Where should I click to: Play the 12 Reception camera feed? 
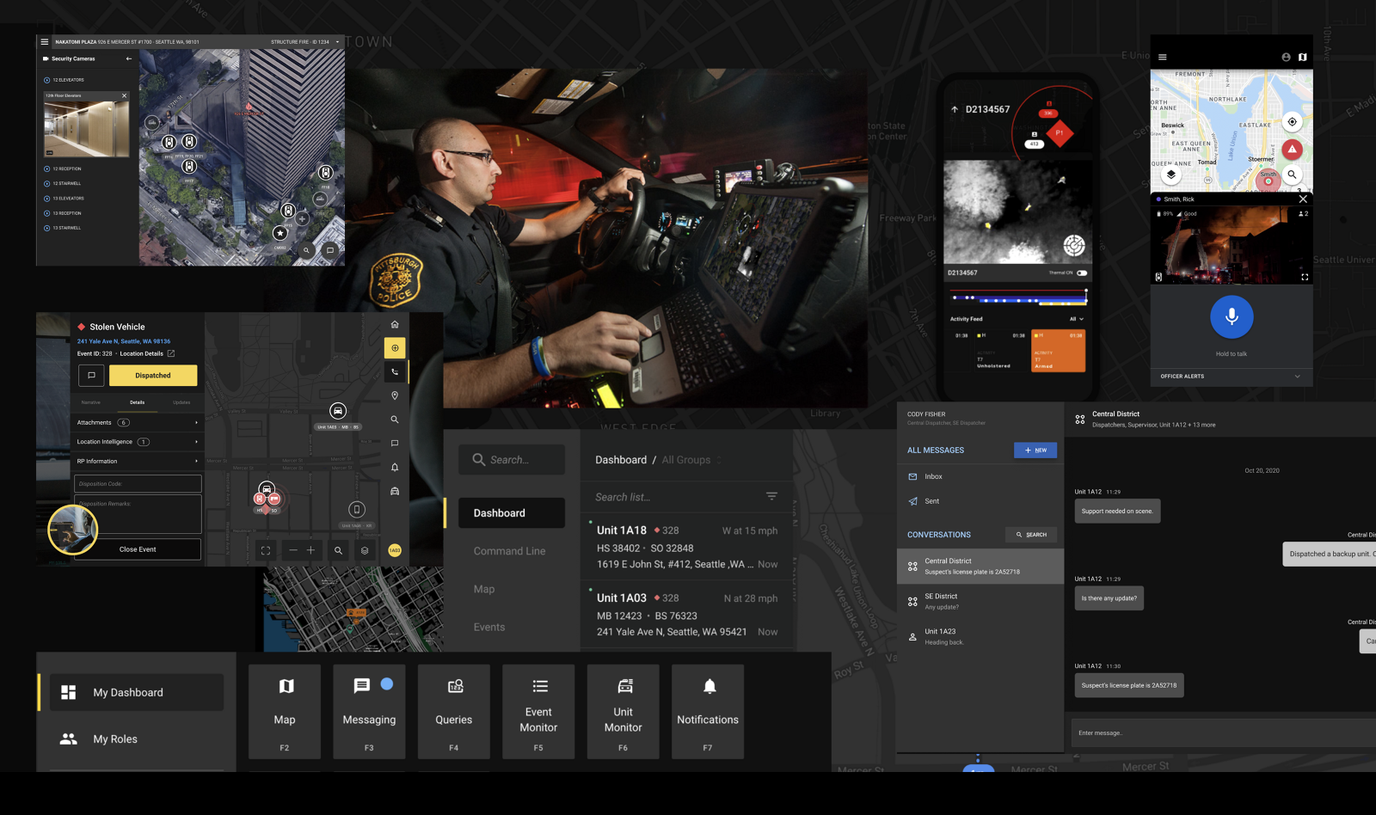point(46,169)
